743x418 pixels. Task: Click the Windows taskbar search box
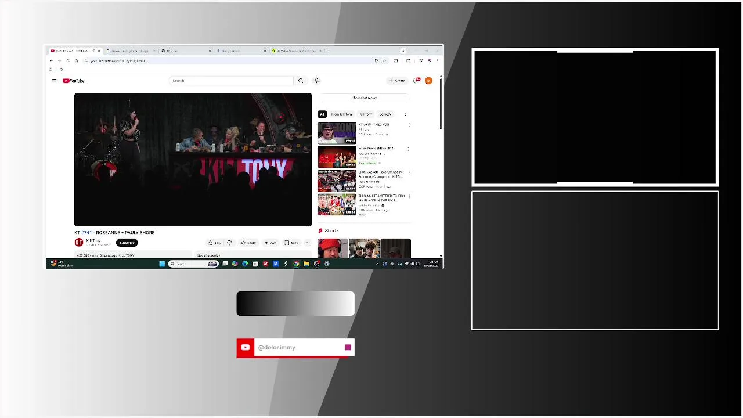point(193,264)
